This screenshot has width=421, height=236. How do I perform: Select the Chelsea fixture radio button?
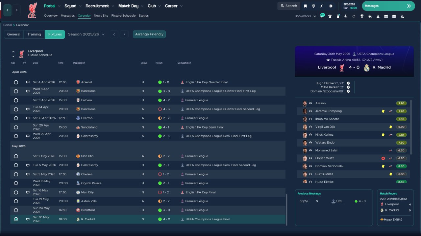[16, 174]
